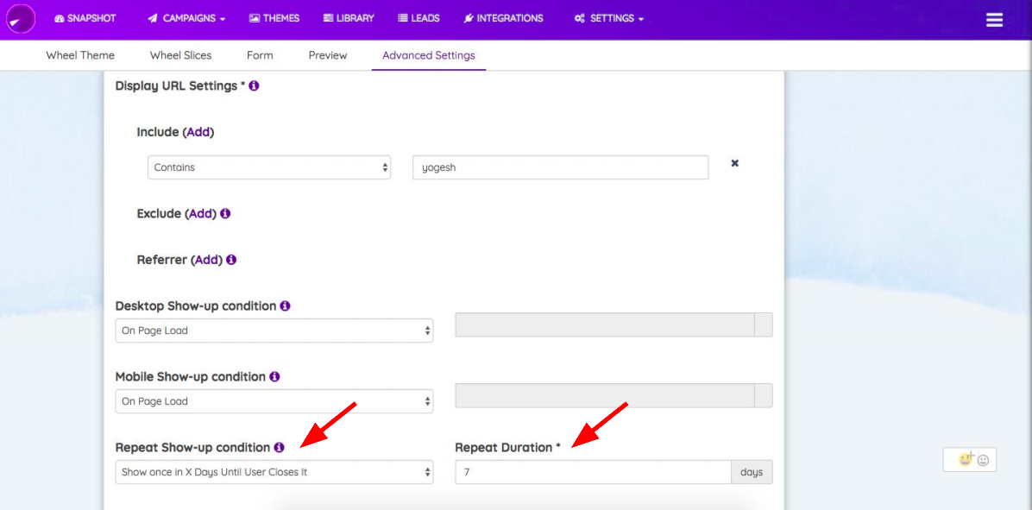Open the Desktop Show-up condition dropdown
Screen dimensions: 1032x510
pos(274,331)
